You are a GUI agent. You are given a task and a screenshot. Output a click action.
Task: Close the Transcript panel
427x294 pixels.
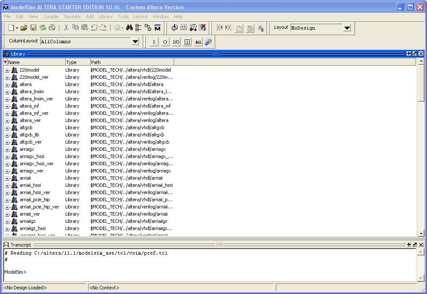coord(421,245)
